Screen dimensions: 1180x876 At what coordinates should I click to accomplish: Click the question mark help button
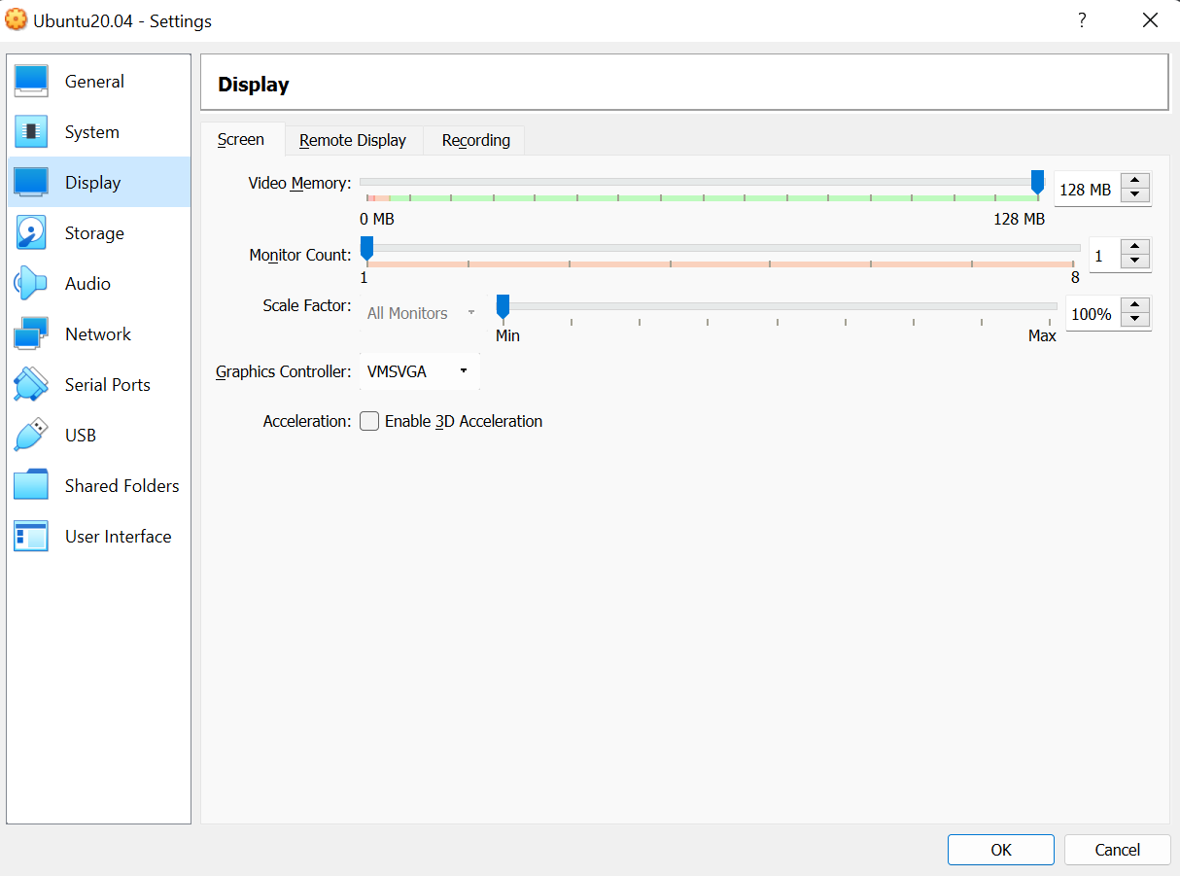(1082, 20)
